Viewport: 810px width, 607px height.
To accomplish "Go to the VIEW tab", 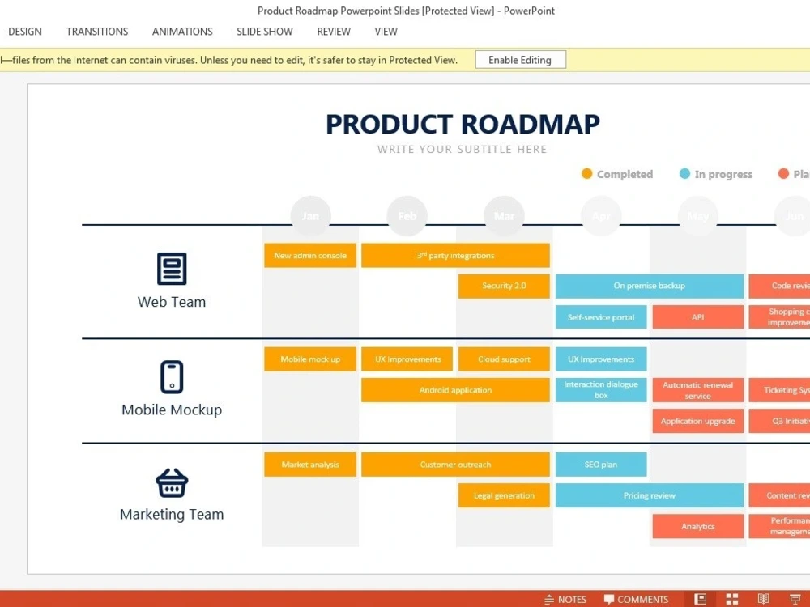I will tap(386, 32).
